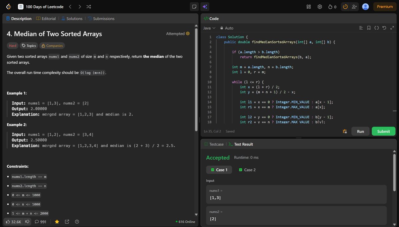Click the 616 Online indicator
This screenshot has width=399, height=227.
point(186,222)
